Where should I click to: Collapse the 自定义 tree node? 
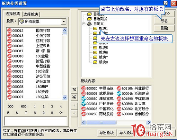(x=84, y=24)
